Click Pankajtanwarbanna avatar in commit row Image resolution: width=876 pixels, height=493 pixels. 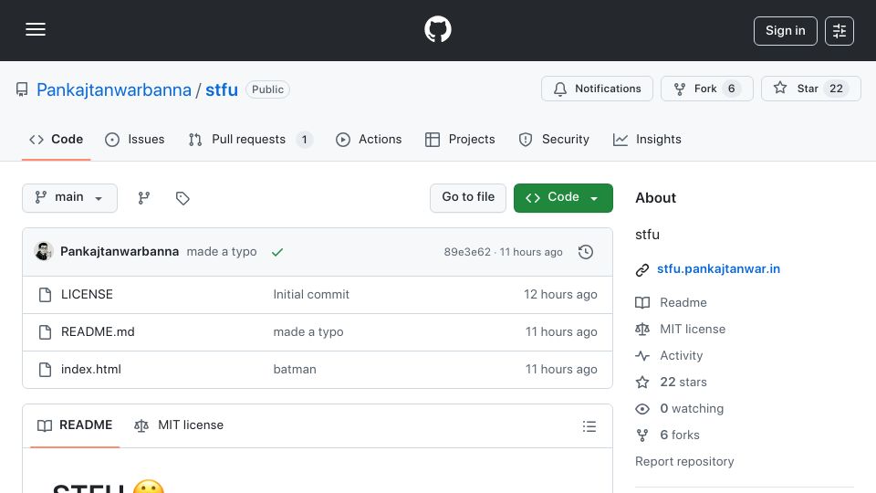44,252
